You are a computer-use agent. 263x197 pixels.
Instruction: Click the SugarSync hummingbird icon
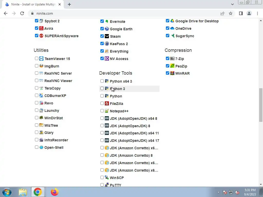pyautogui.click(x=172, y=36)
